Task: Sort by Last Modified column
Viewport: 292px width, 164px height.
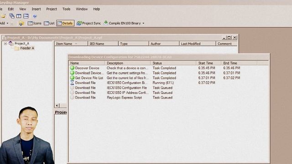Action: [x=198, y=44]
